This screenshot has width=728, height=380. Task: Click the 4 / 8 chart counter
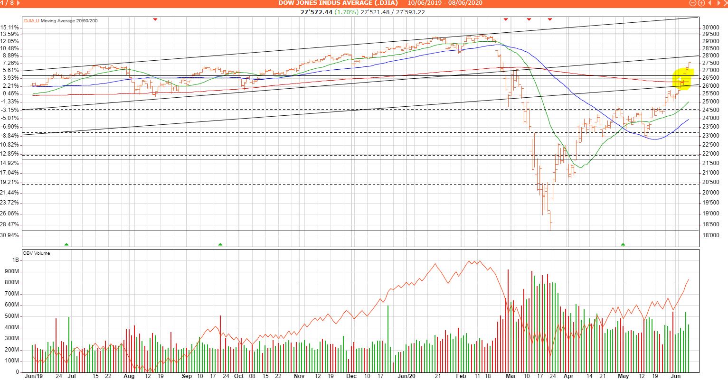click(8, 3)
